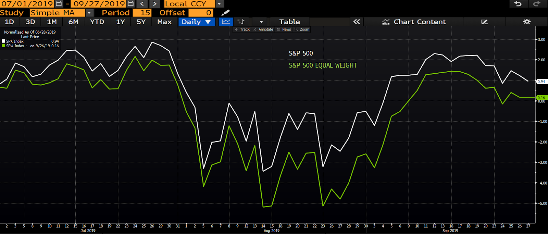The height and width of the screenshot is (234, 548).
Task: Edit the Period value 15
Action: click(142, 13)
